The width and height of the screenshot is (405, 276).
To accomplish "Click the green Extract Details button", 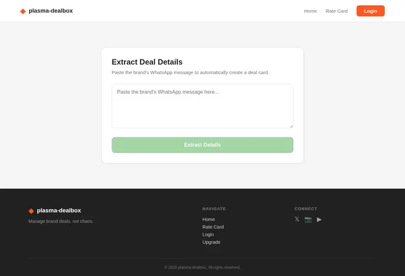I will coord(202,145).
